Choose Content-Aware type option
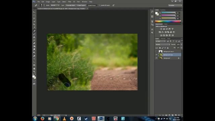 [92, 5]
